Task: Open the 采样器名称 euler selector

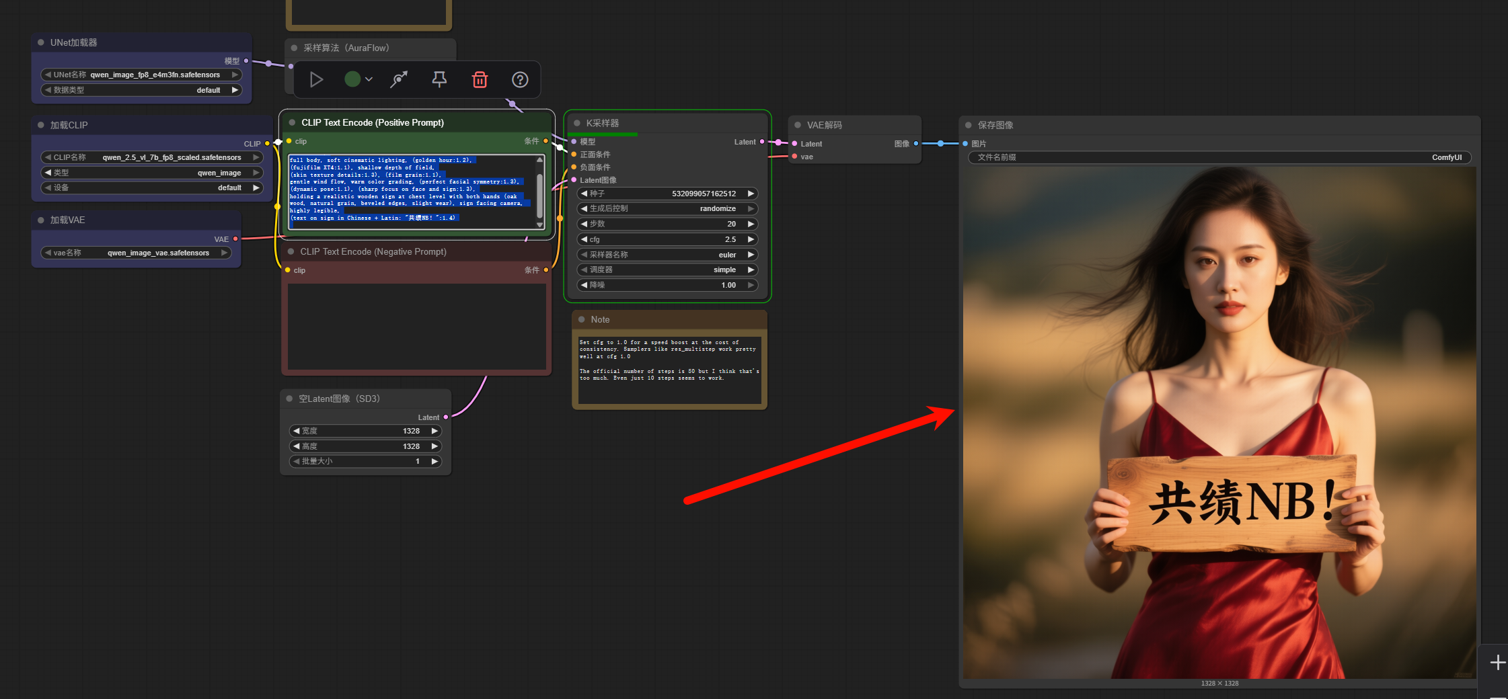Action: point(667,255)
